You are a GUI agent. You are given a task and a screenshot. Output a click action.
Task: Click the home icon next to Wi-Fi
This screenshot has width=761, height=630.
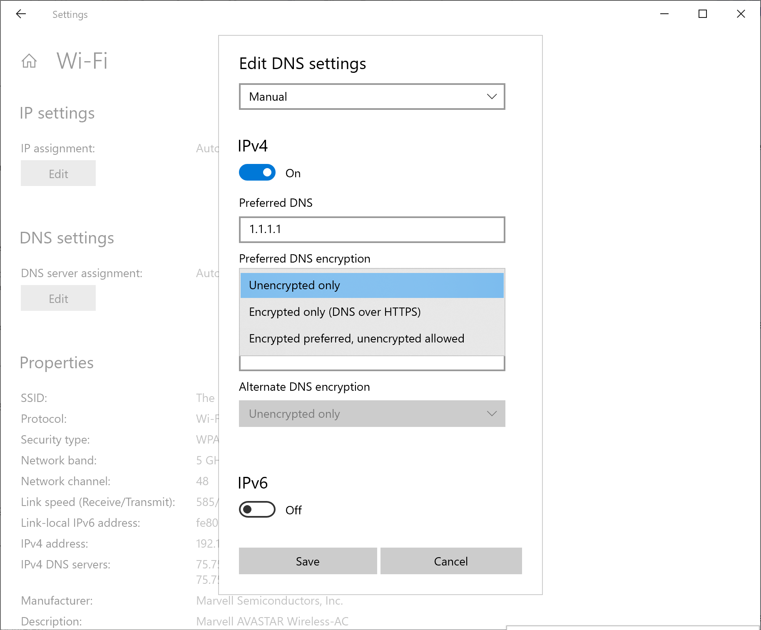pos(29,61)
